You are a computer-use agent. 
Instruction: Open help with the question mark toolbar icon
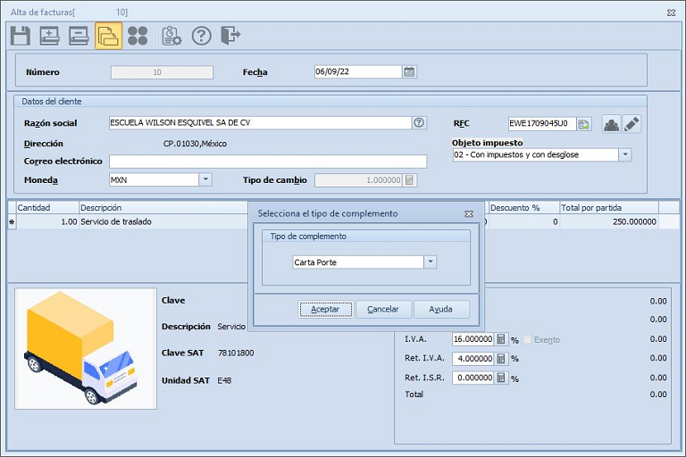[201, 36]
